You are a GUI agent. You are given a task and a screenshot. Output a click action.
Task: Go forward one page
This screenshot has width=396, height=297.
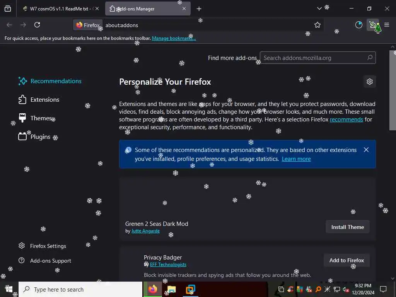pyautogui.click(x=23, y=25)
